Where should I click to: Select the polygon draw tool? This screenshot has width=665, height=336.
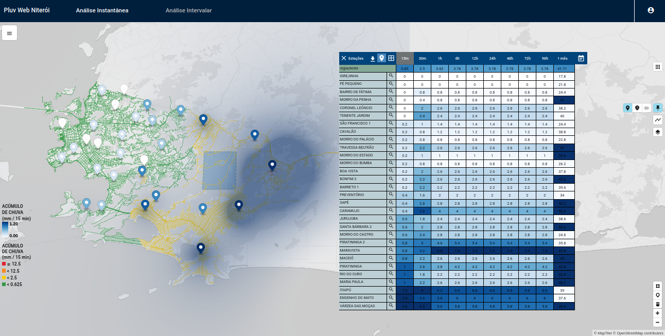point(657,286)
